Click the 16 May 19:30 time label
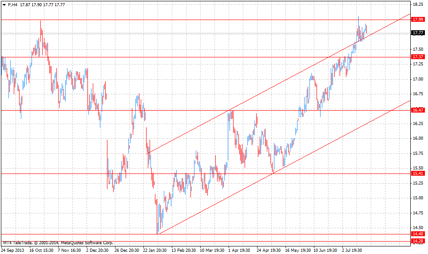Viewport: 428px width, 254px height. click(298, 250)
